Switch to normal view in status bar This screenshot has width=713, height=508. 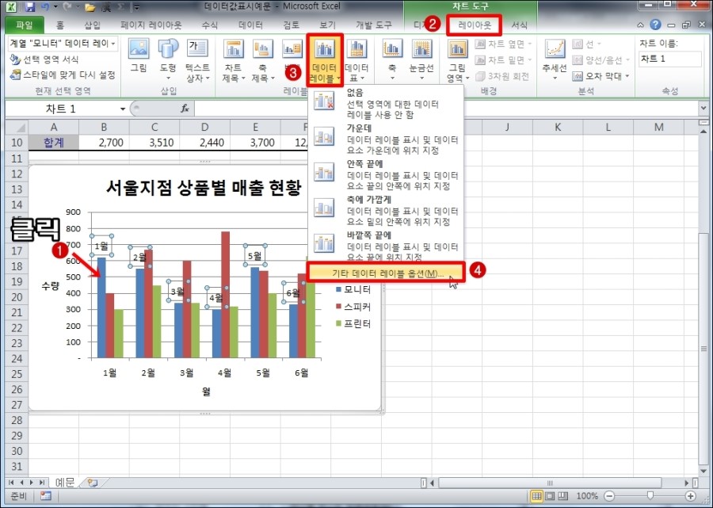[537, 495]
